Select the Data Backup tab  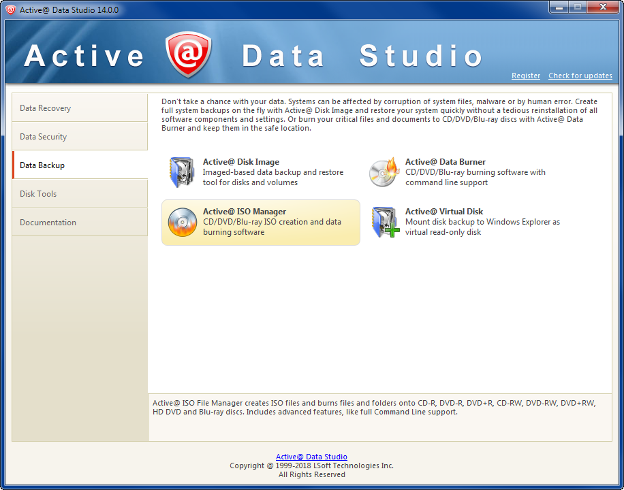pyautogui.click(x=80, y=165)
